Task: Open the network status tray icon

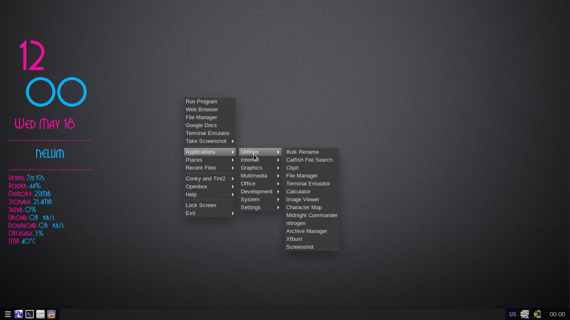Action: (x=525, y=314)
